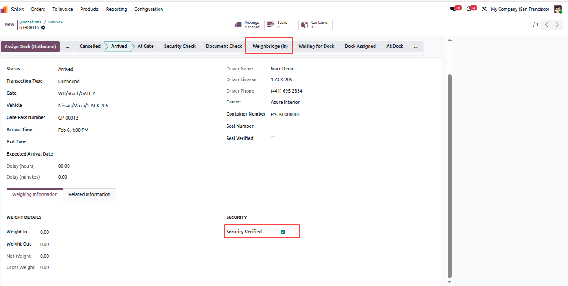Click the Vehicle value Nissan/Micra/1-ACK-205

(x=83, y=106)
